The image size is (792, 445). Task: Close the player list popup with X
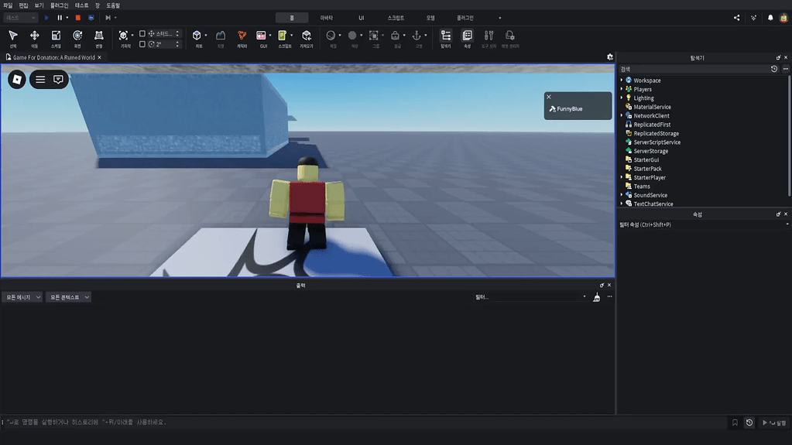(x=549, y=97)
